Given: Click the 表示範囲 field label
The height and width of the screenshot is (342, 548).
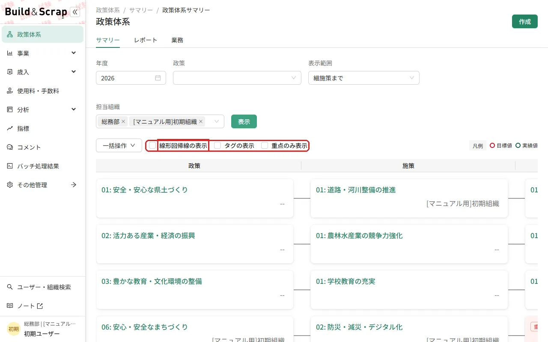Looking at the screenshot, I should [320, 63].
